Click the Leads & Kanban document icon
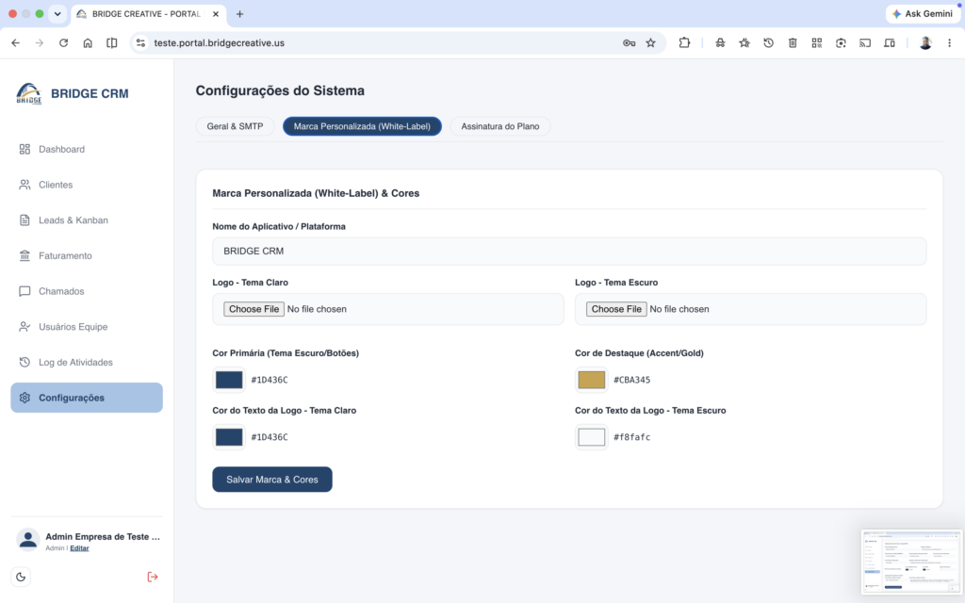 (x=25, y=220)
